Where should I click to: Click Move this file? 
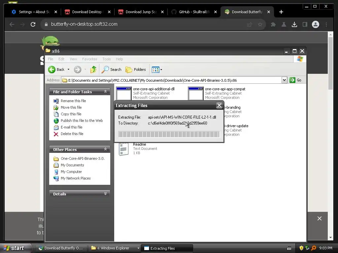pyautogui.click(x=71, y=107)
